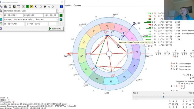194x109 pixels.
Task: Close the Исходные данные dialog
Action: [62, 2]
